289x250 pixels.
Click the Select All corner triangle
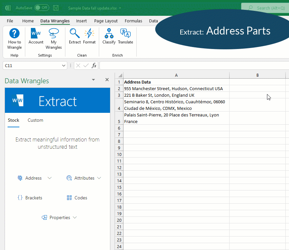click(120, 75)
